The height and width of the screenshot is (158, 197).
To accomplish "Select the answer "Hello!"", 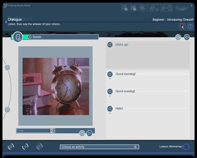I will (119, 109).
